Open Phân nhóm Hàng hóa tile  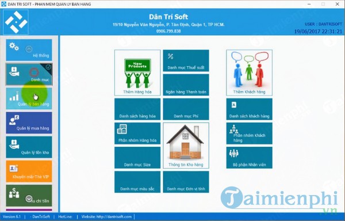tap(137, 133)
